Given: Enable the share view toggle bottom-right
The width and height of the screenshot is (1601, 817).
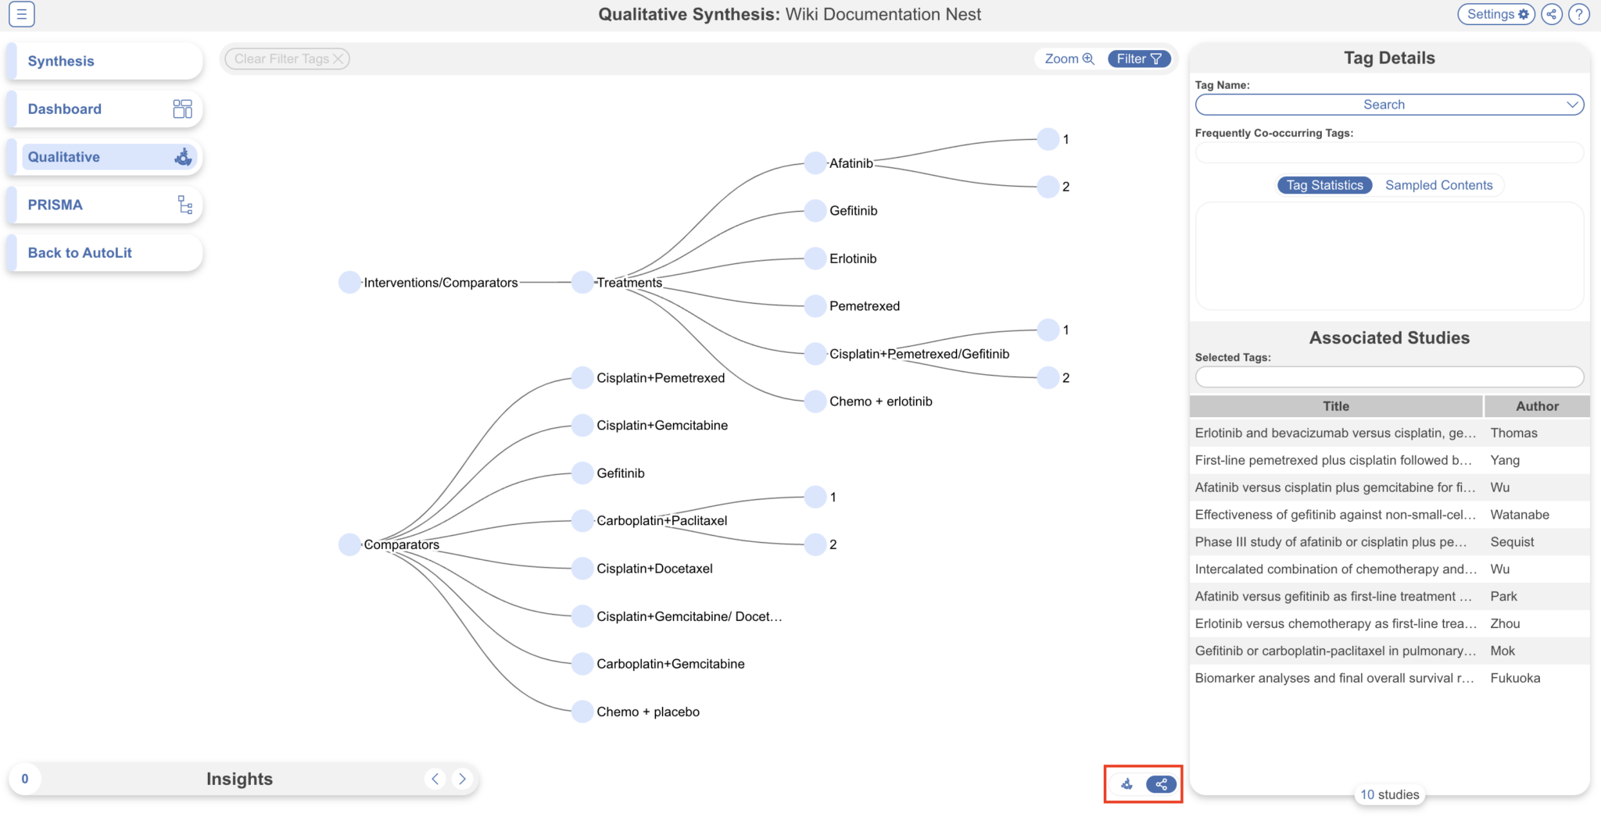Looking at the screenshot, I should pyautogui.click(x=1160, y=784).
